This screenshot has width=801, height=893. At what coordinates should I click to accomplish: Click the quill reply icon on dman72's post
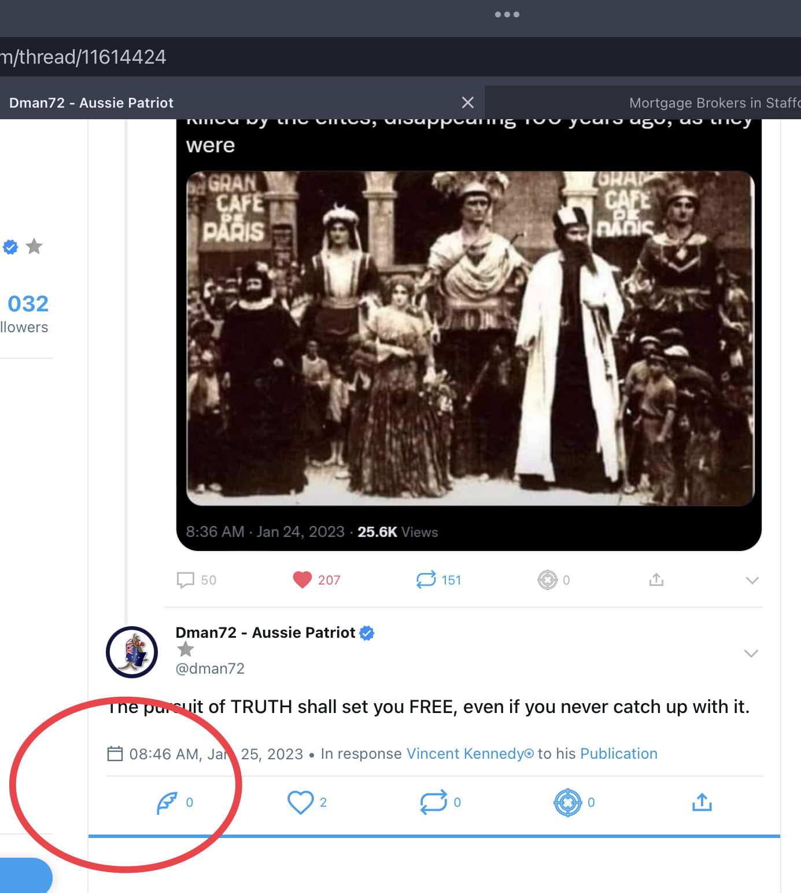click(x=167, y=803)
